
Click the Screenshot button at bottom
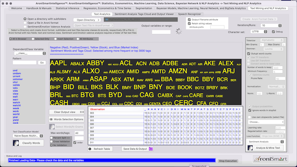click(199, 166)
